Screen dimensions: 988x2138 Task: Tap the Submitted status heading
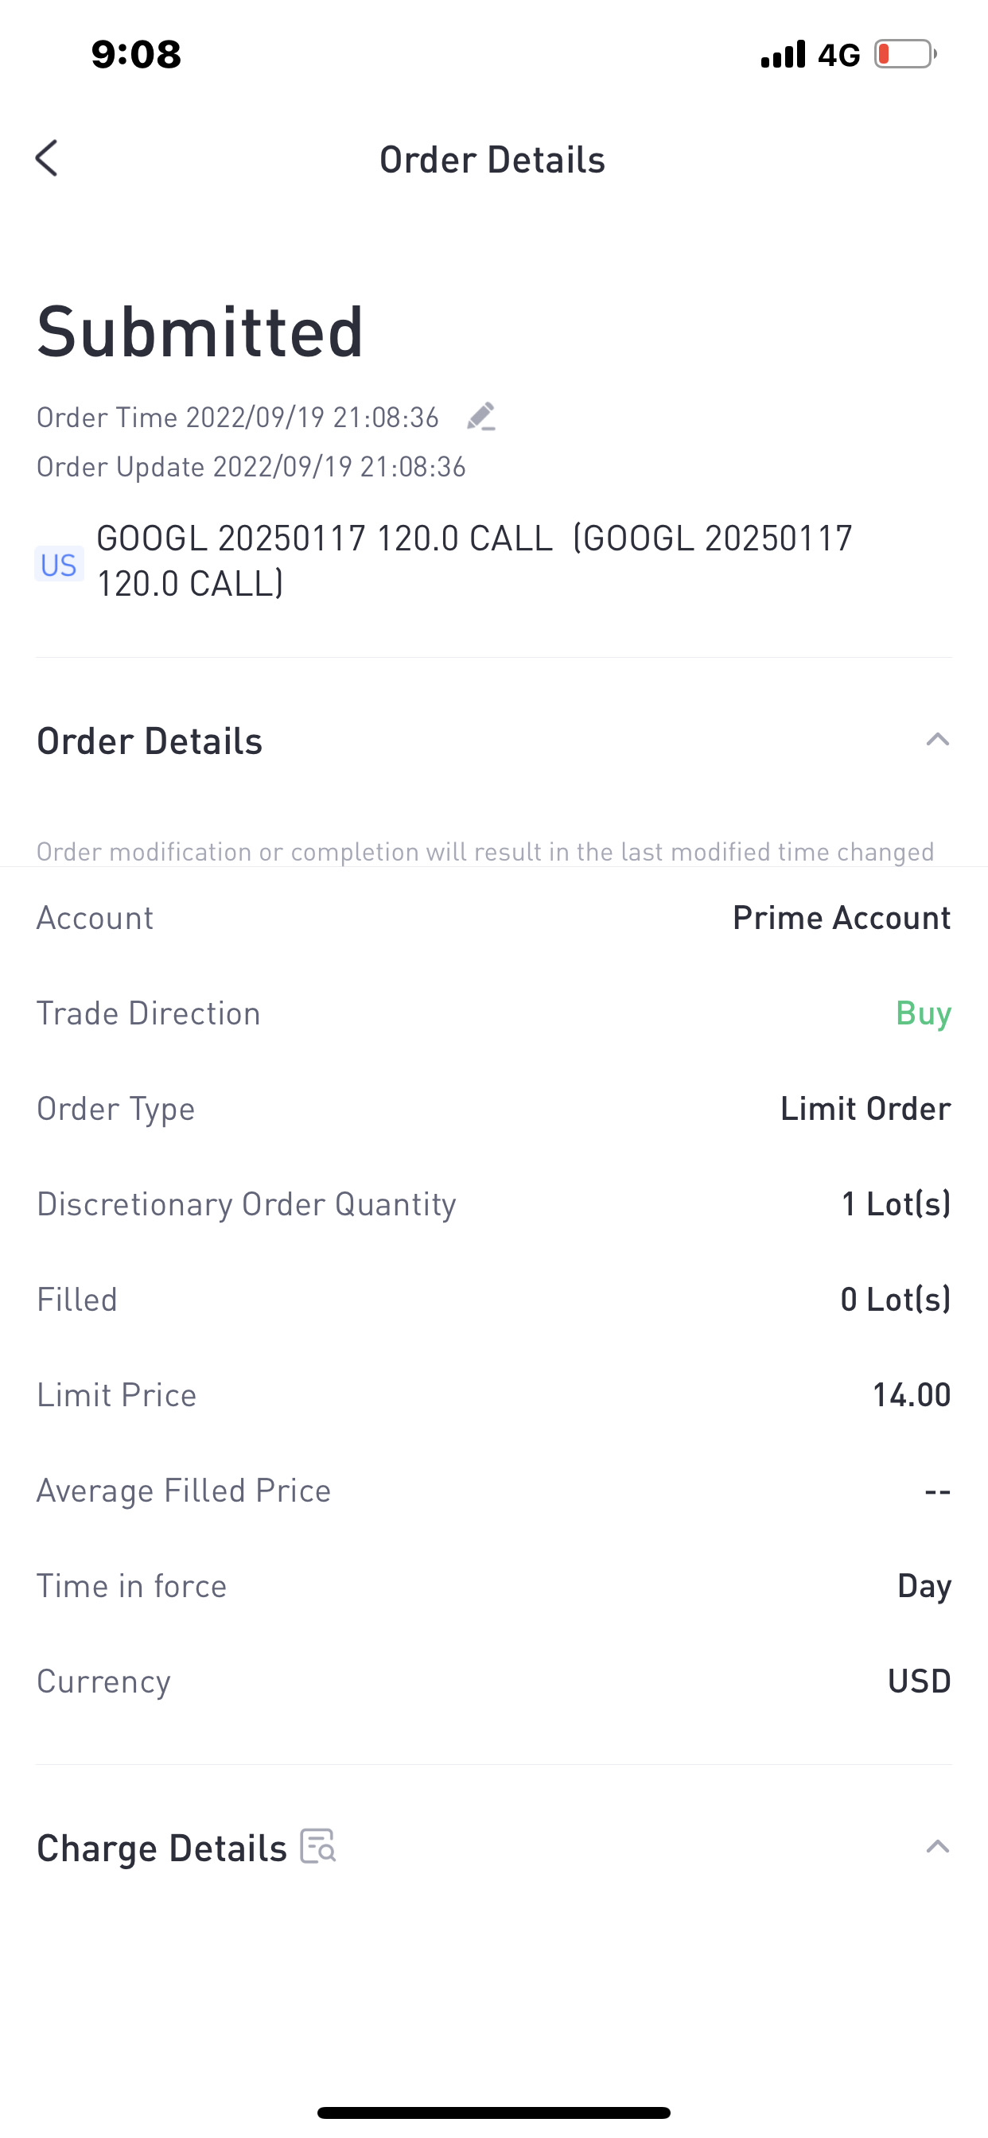tap(200, 331)
